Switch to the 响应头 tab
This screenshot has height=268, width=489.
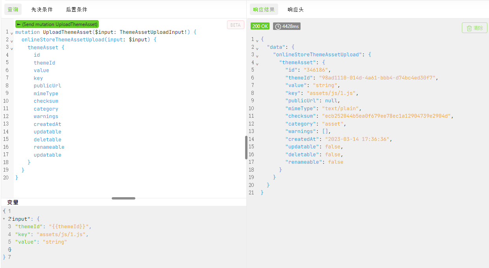pyautogui.click(x=295, y=9)
